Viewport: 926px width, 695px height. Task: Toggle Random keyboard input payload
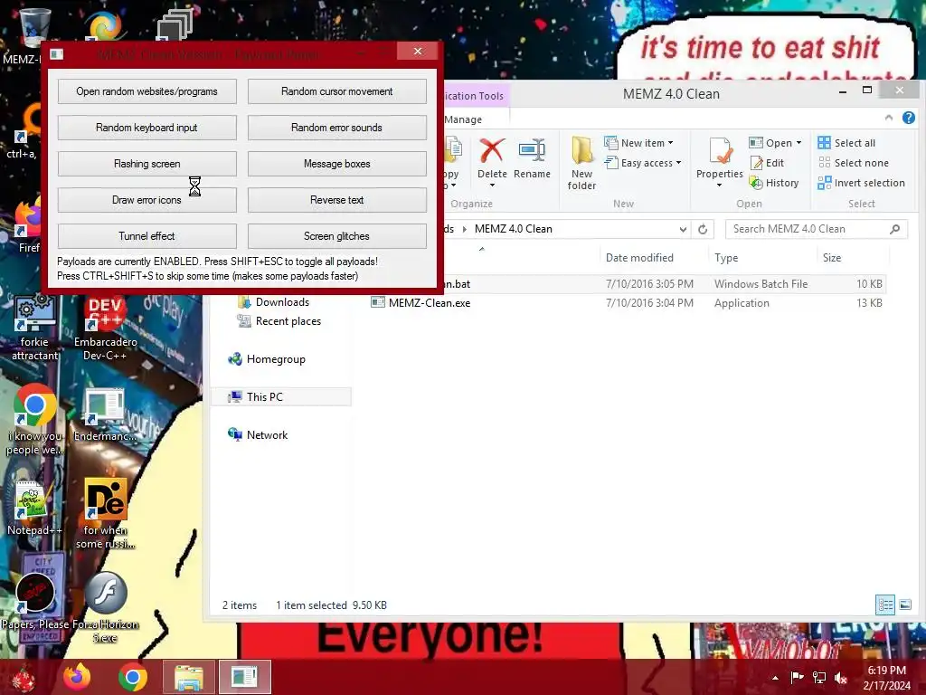(x=147, y=128)
